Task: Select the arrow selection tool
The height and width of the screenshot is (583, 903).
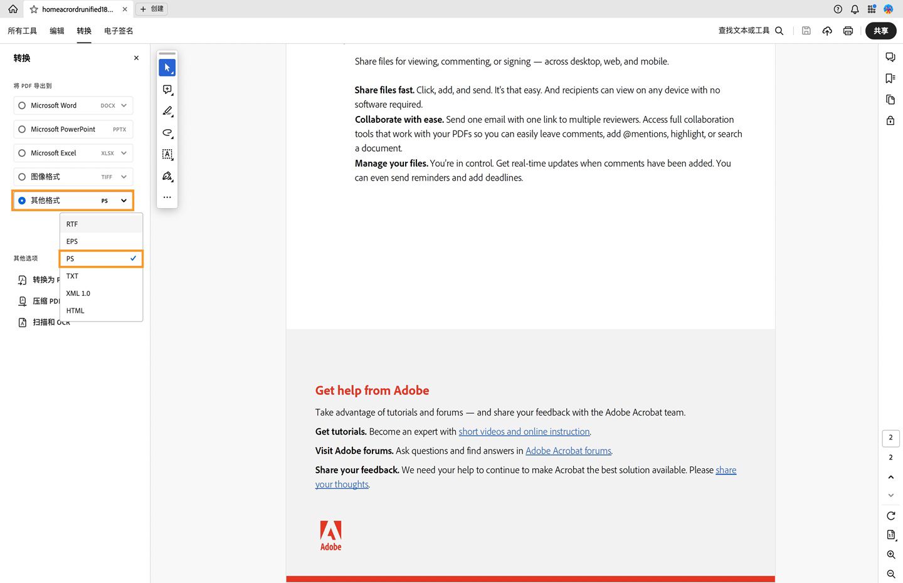Action: pos(167,68)
